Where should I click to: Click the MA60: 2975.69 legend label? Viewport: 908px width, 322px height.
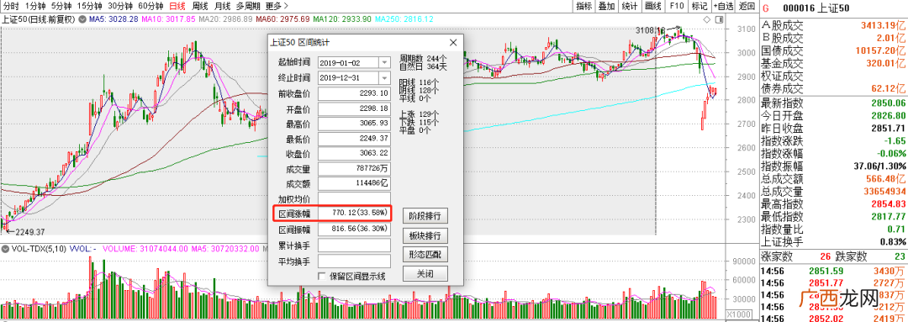click(x=282, y=19)
